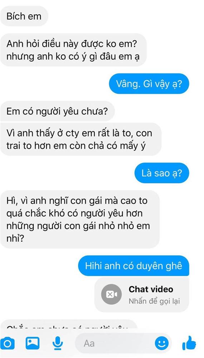
Task: Send a thumbs-up like
Action: tap(189, 343)
